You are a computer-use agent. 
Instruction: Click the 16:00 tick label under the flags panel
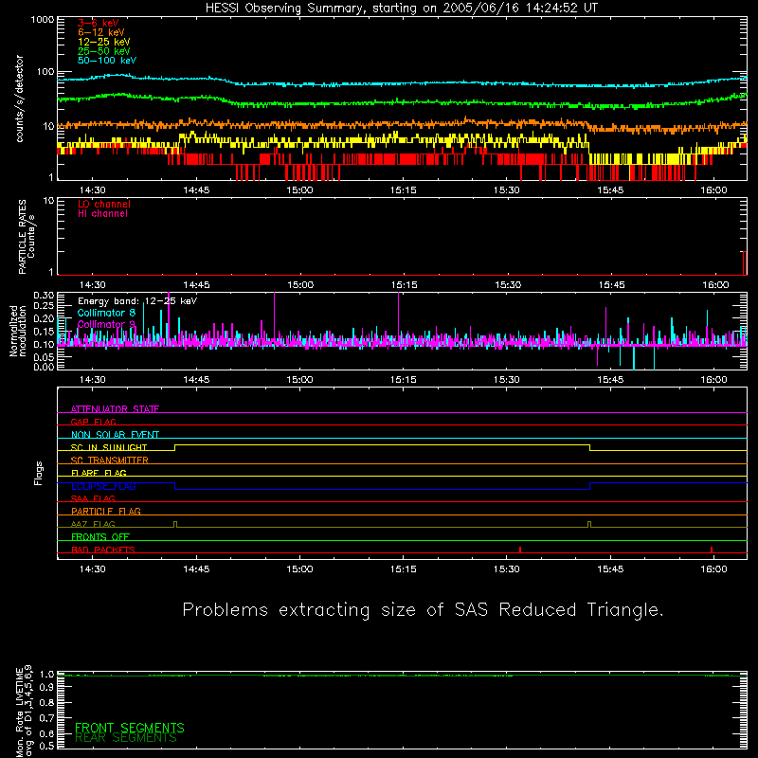(713, 569)
